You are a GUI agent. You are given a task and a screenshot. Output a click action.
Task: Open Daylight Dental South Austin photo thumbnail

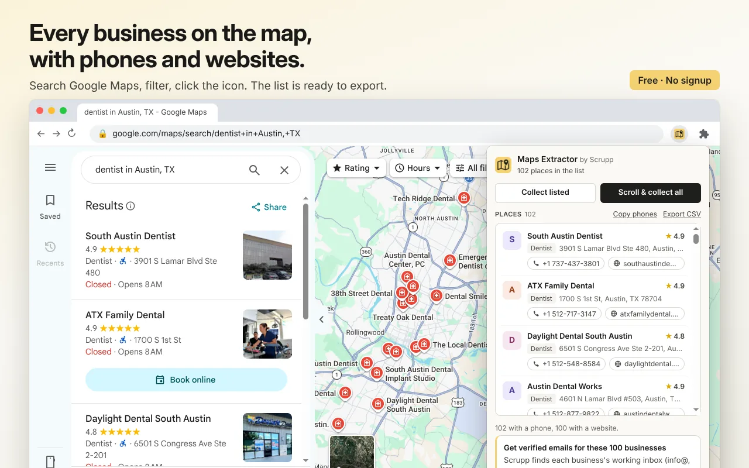[x=267, y=438]
